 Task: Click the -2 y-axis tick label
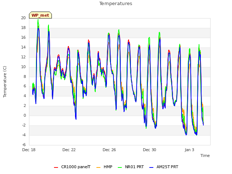coord(24,125)
